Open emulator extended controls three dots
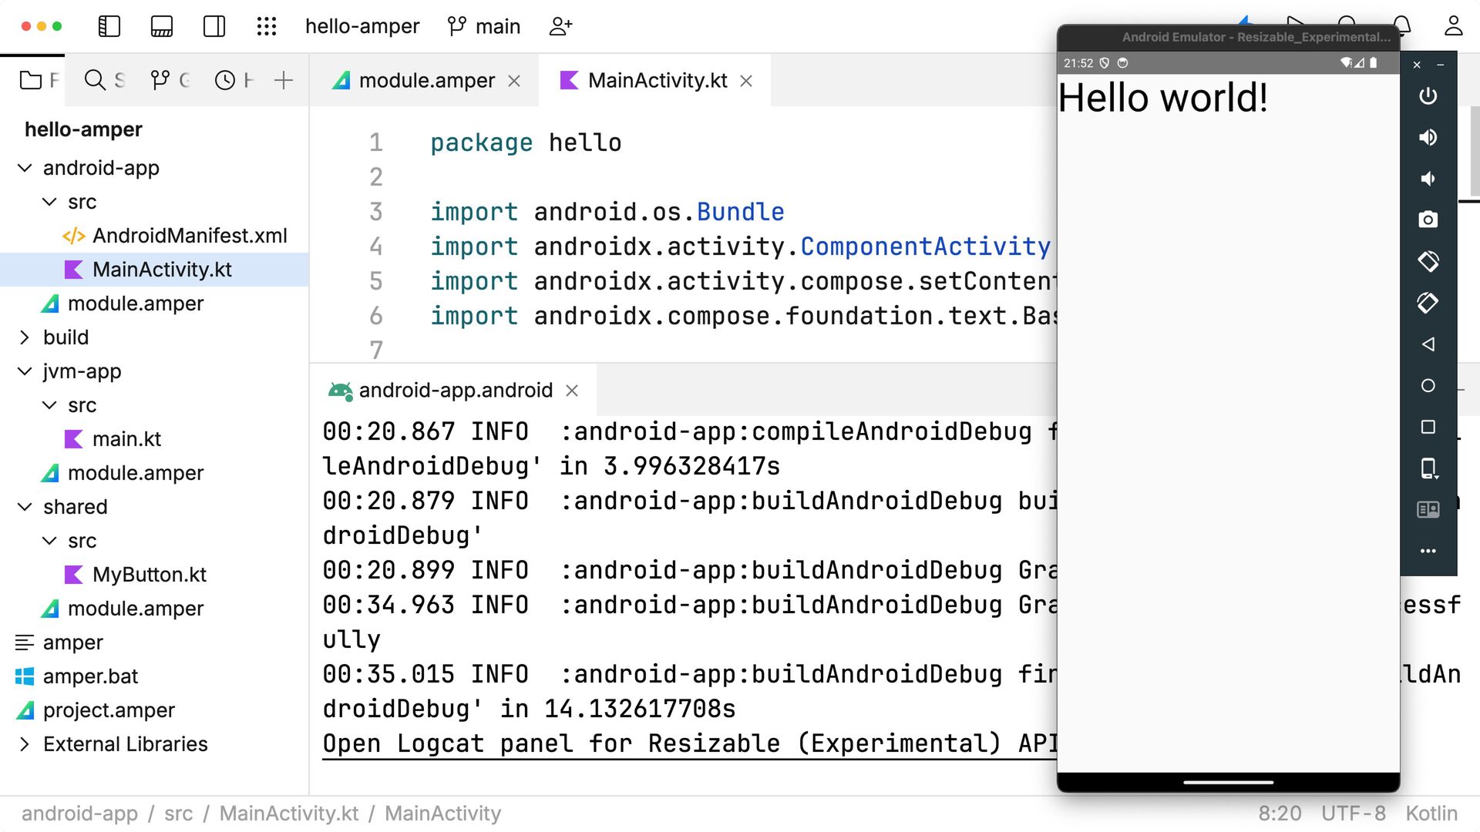 (1428, 551)
